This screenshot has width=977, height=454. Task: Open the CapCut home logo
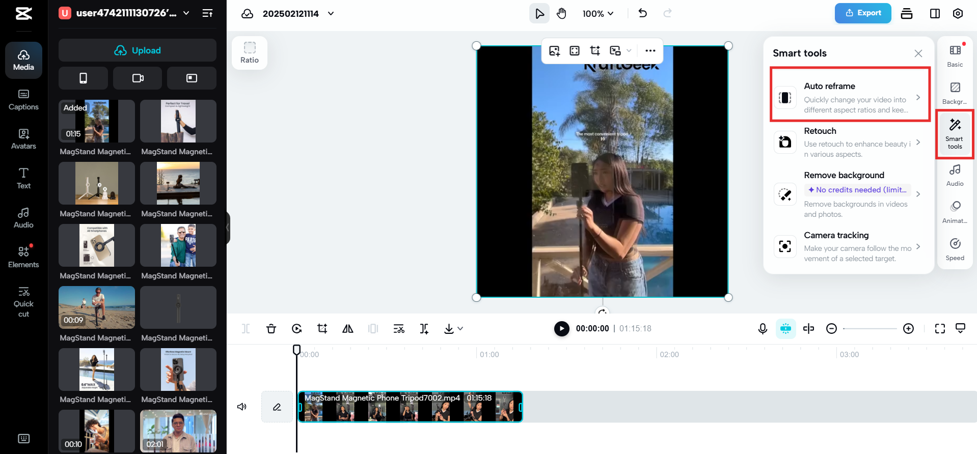click(x=23, y=14)
